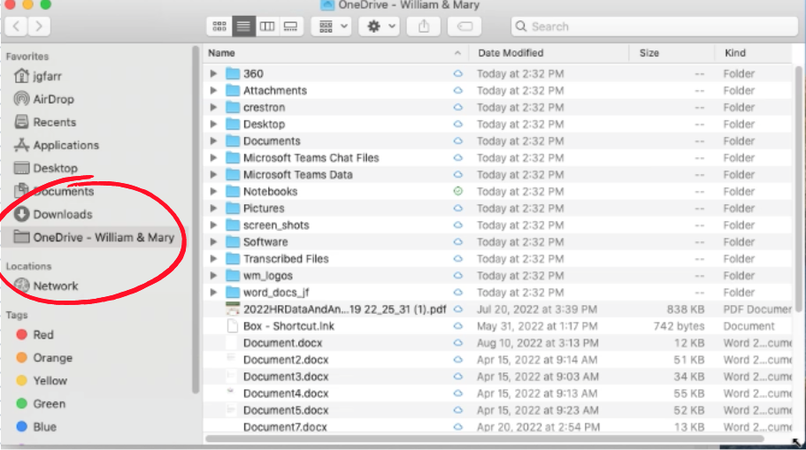The width and height of the screenshot is (806, 450).
Task: Select Document5.docx in the list
Action: coord(286,410)
